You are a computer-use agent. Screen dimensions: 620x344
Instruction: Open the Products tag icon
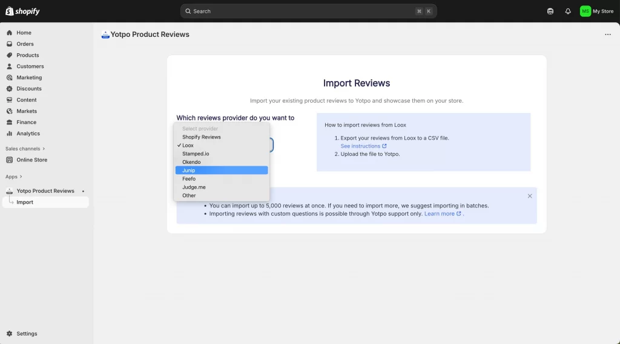[x=10, y=55]
